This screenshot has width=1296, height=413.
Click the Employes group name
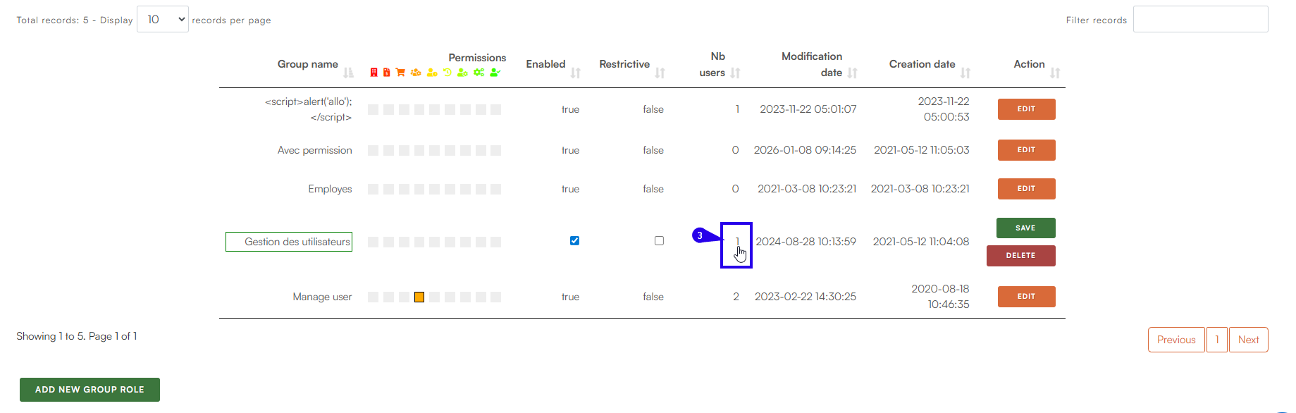(x=330, y=189)
